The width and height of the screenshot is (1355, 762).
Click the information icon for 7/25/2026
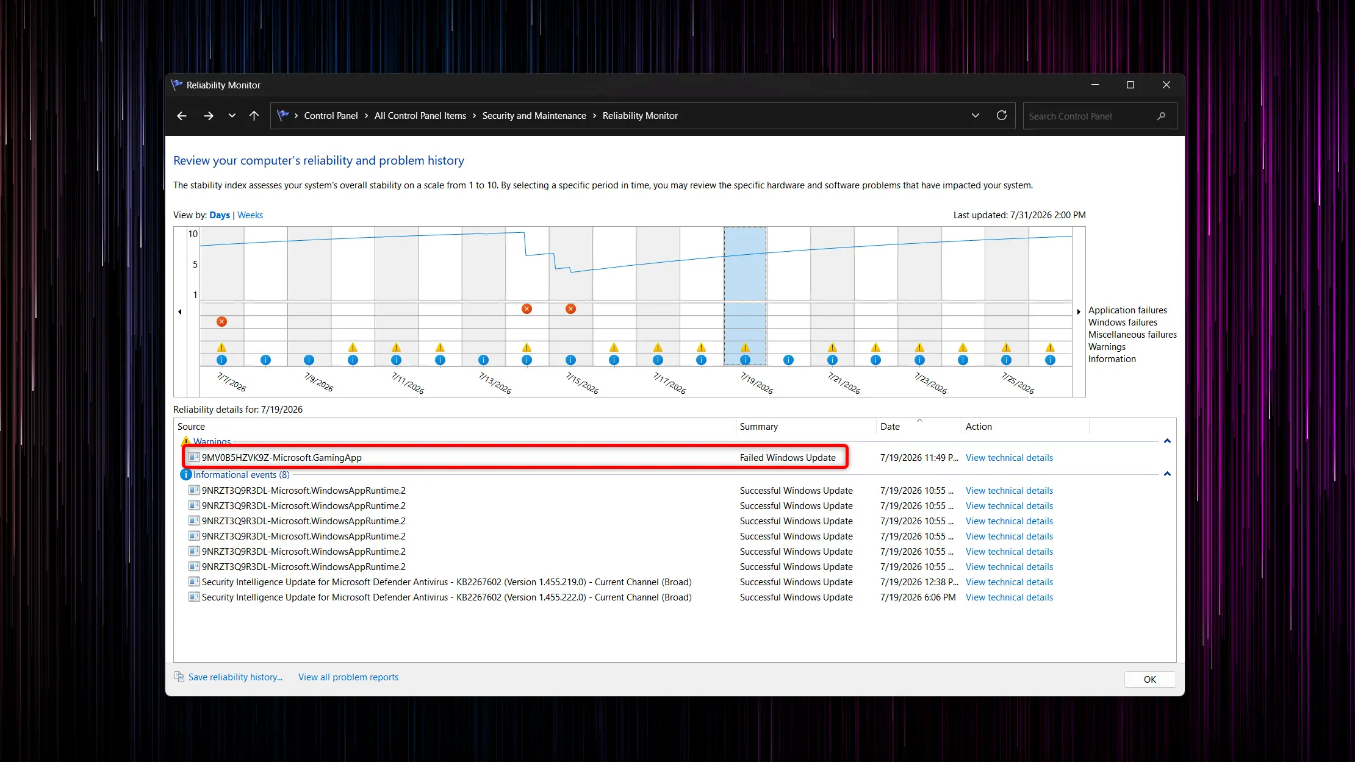click(1006, 360)
